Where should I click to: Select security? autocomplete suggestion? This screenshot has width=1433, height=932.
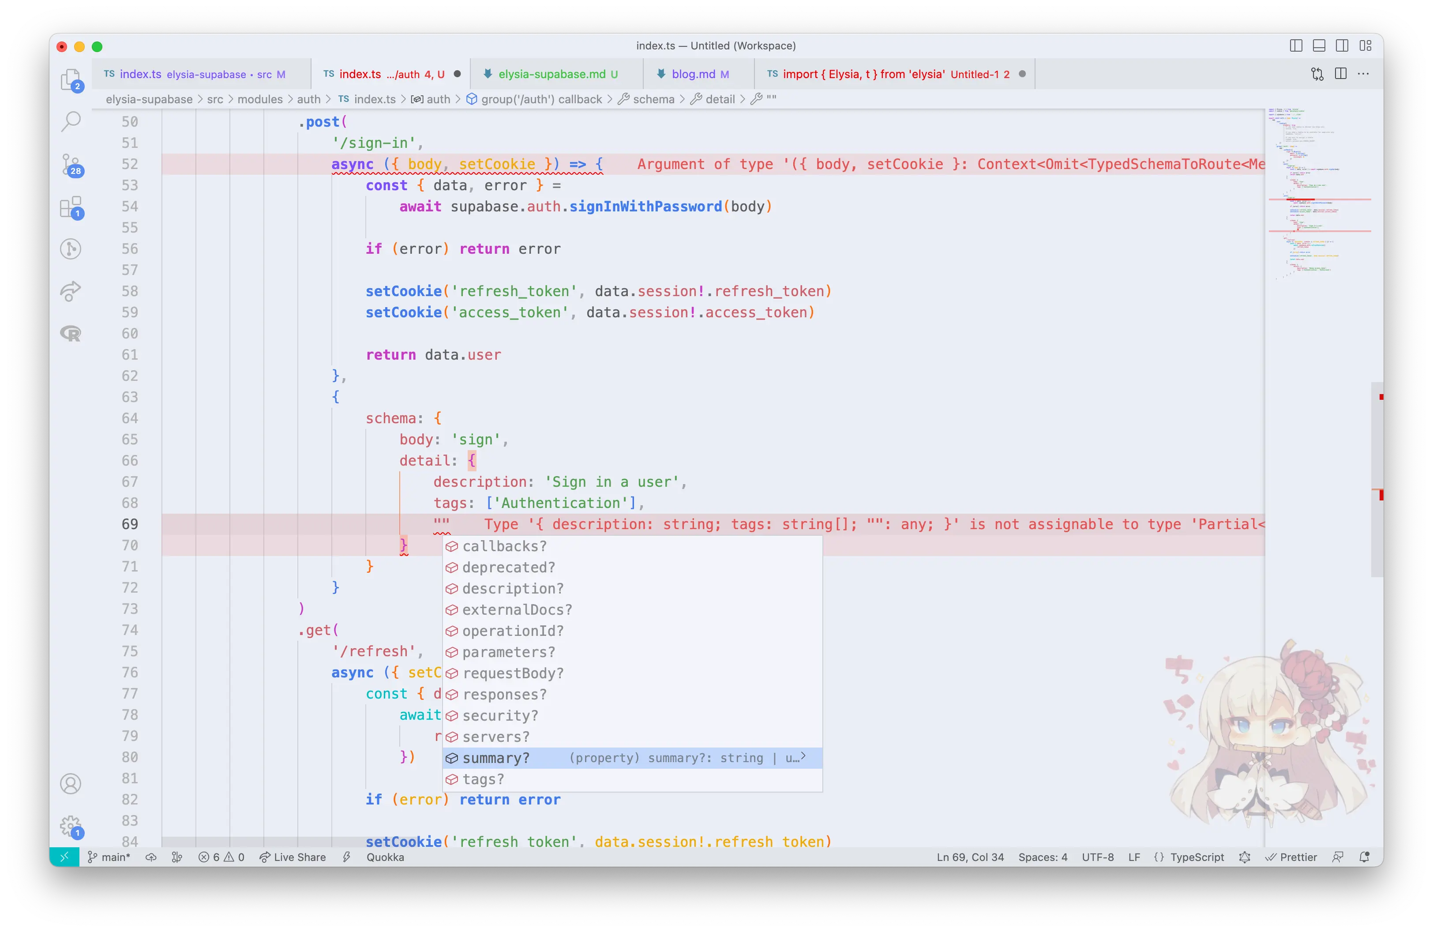point(633,715)
